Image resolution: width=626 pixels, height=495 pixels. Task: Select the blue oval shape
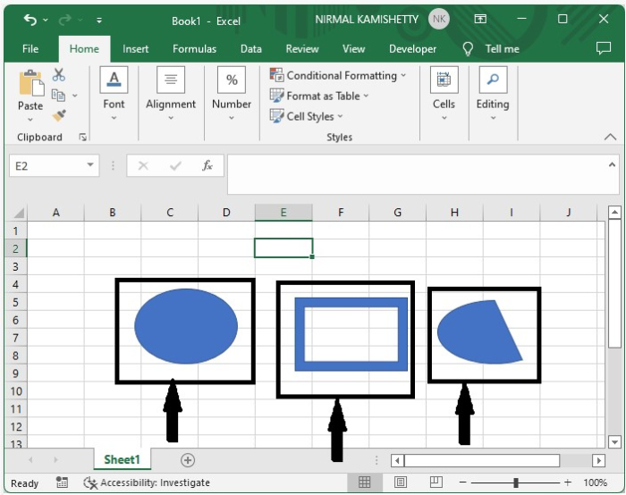tap(186, 326)
